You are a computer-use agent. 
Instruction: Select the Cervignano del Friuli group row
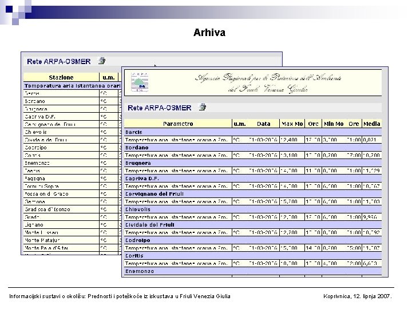[x=253, y=194]
